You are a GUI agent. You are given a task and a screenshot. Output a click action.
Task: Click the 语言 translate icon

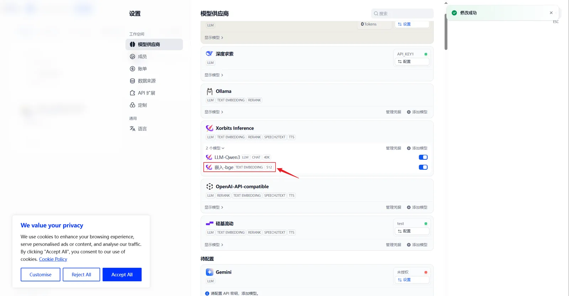132,129
